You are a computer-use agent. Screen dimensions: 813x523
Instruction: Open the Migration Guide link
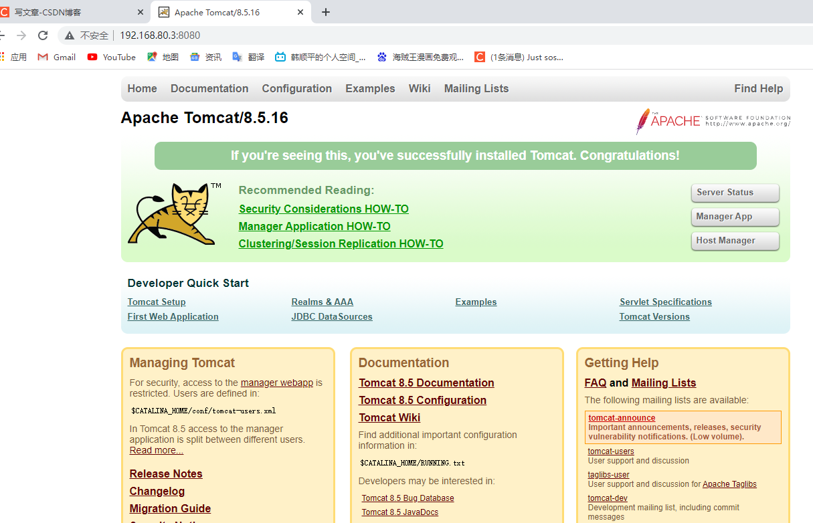pos(171,508)
